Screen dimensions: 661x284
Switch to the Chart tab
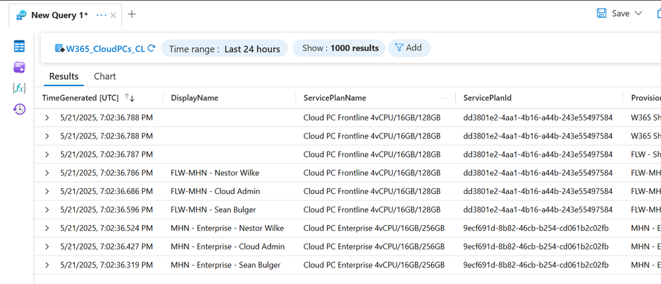[x=105, y=76]
